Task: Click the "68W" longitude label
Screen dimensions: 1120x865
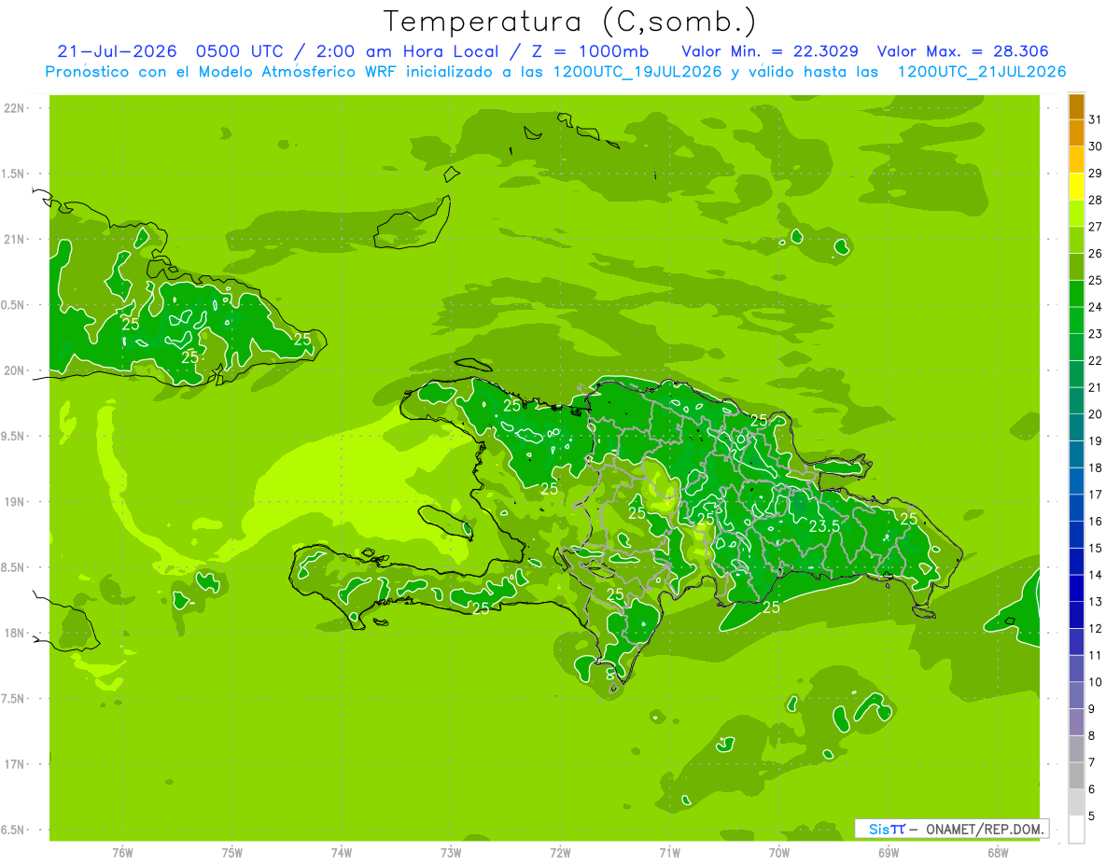Action: pos(998,852)
